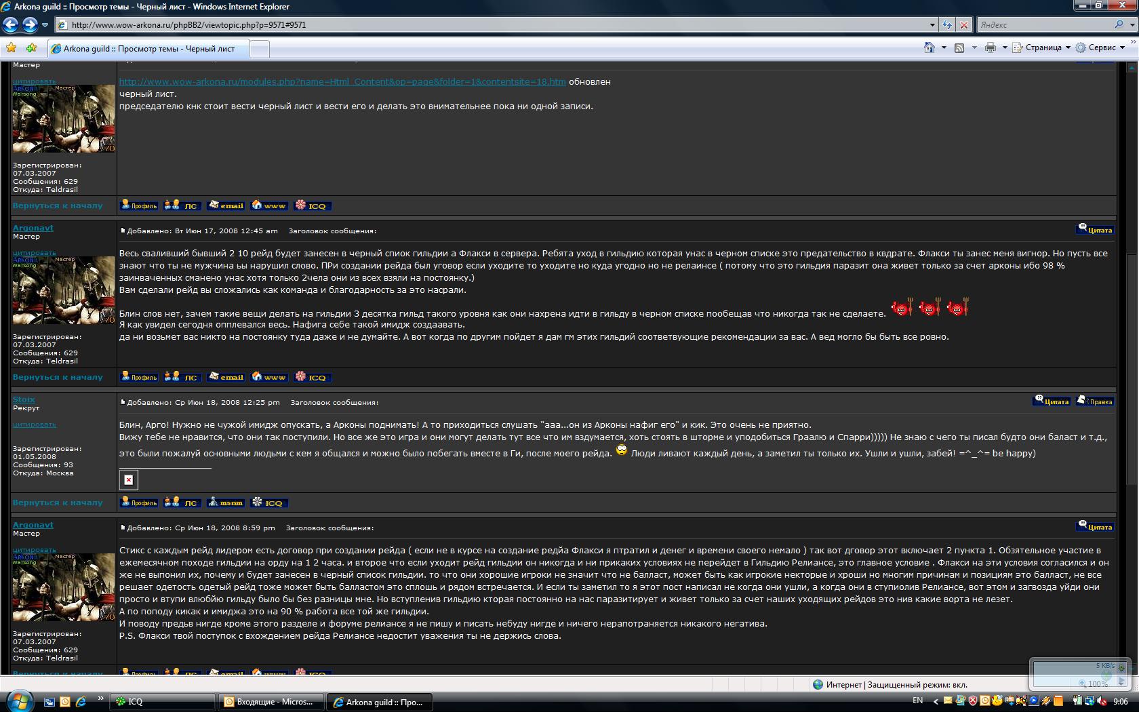The height and width of the screenshot is (712, 1139).
Task: Open author Argonavt's profile in the Jun 18 post
Action: [33, 525]
